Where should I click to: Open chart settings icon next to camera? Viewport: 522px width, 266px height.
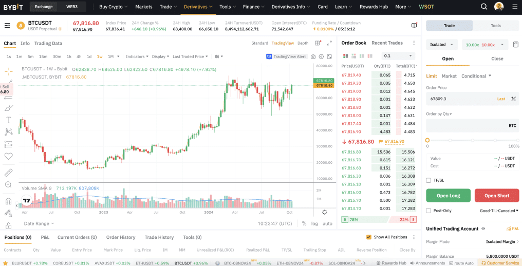coord(321,56)
